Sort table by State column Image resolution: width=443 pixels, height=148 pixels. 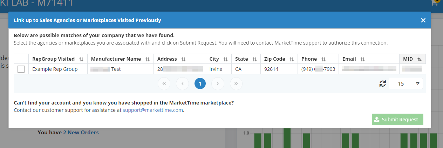pyautogui.click(x=254, y=59)
